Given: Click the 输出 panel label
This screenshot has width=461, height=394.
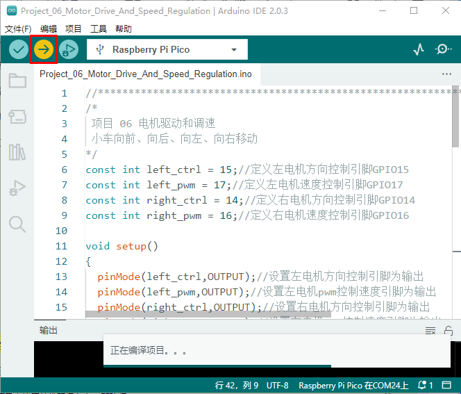Looking at the screenshot, I should 49,331.
